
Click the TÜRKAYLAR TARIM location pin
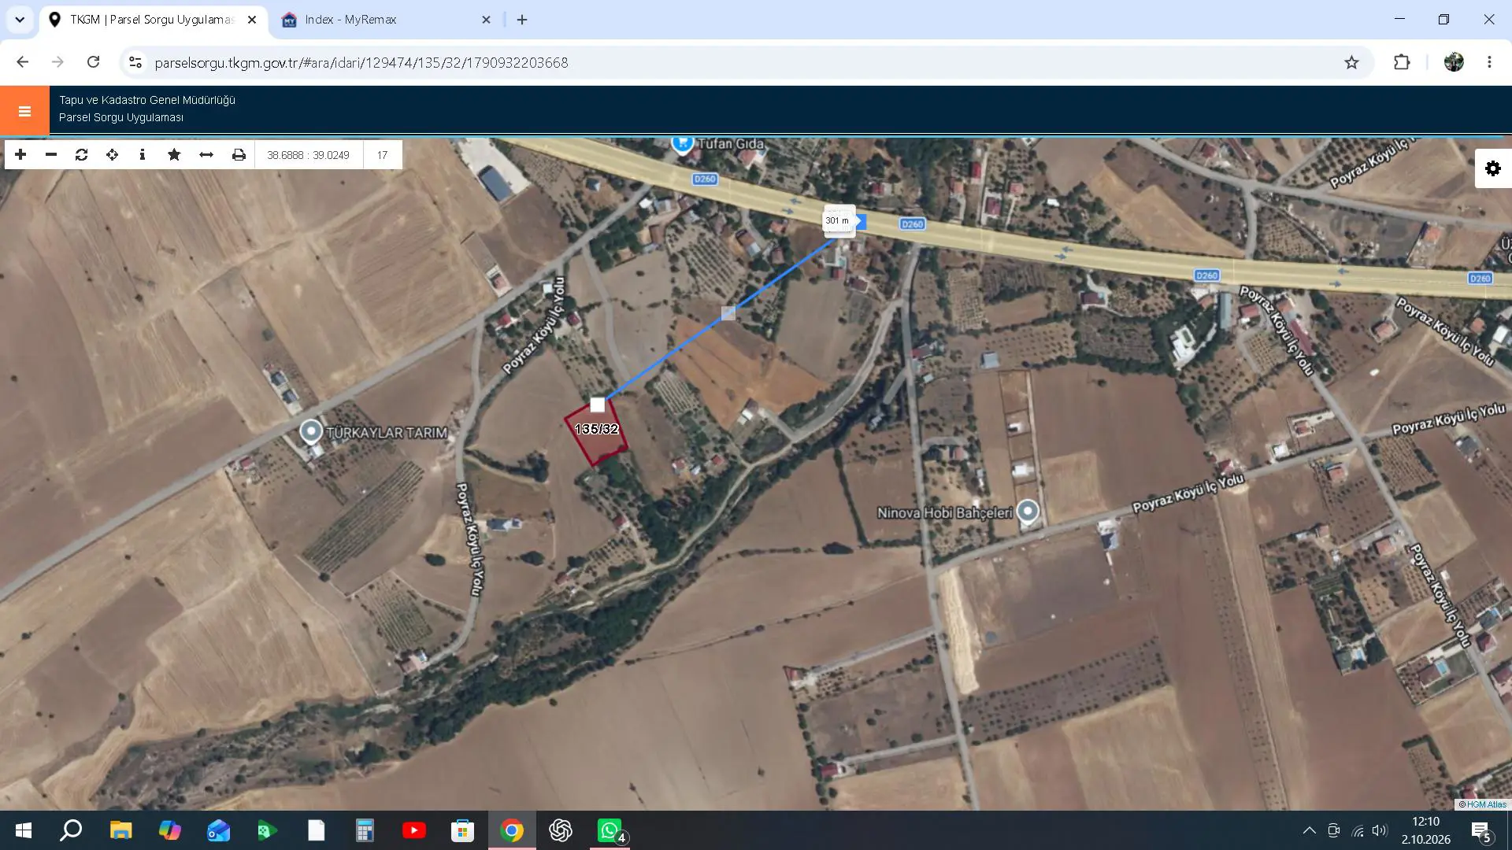[311, 431]
